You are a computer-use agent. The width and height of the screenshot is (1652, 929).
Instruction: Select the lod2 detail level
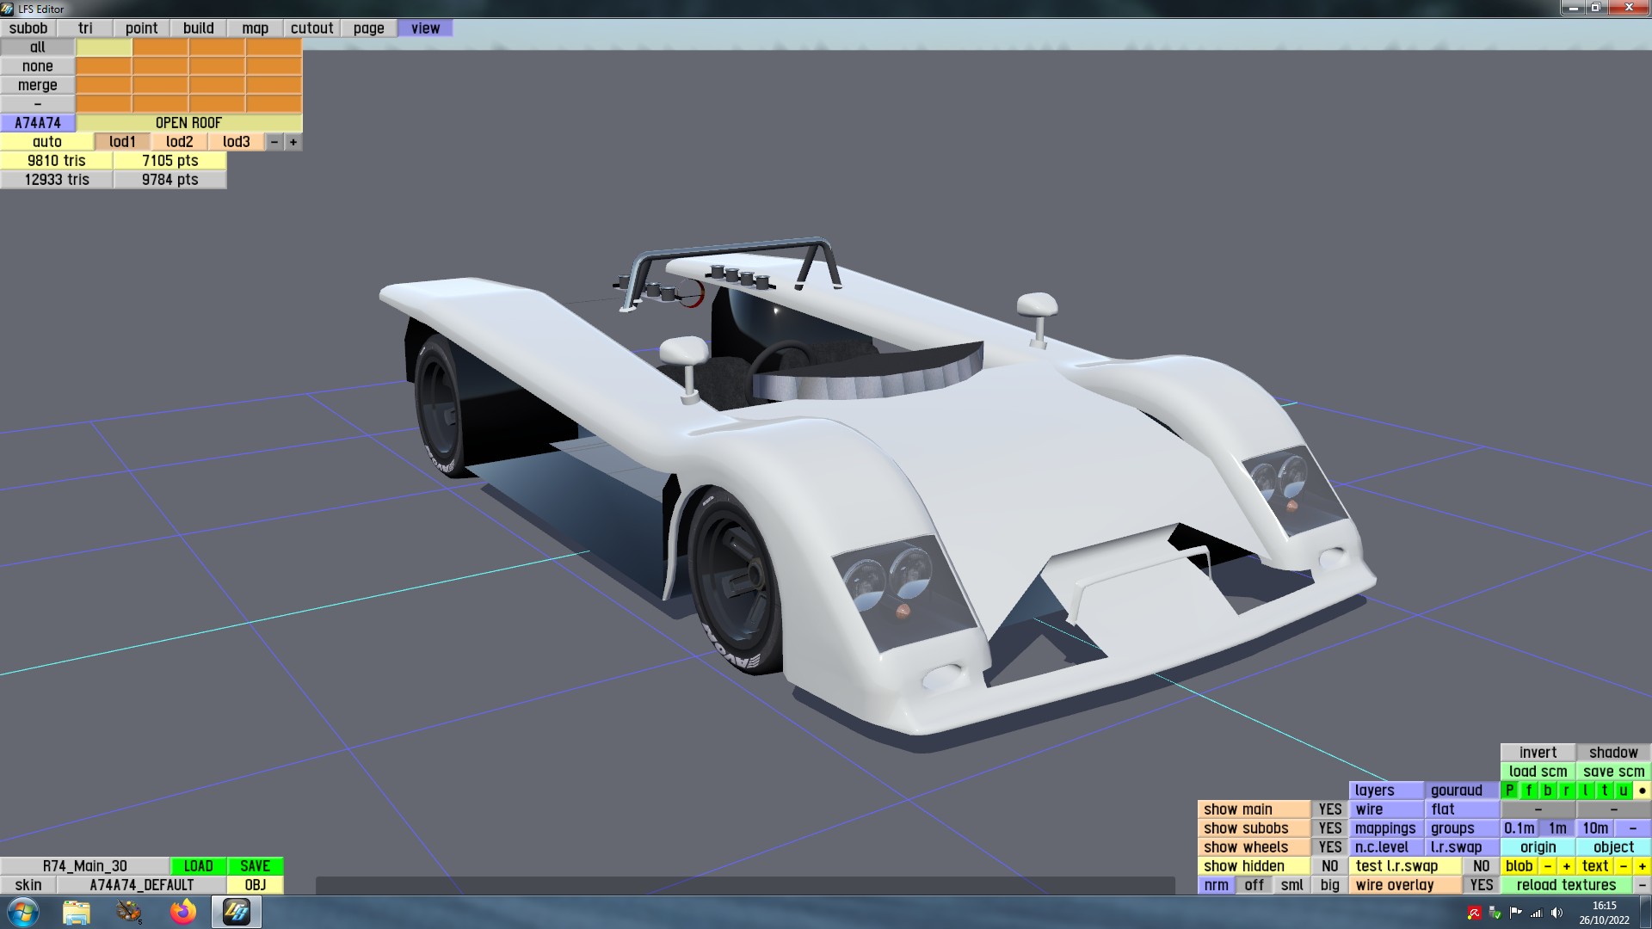179,142
